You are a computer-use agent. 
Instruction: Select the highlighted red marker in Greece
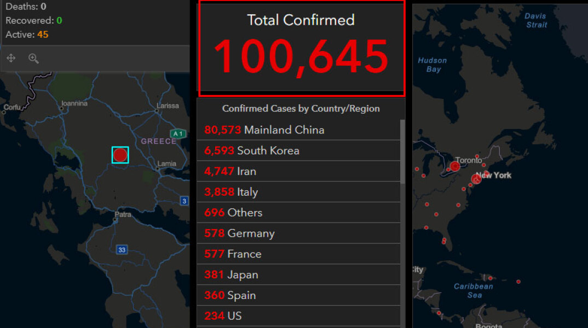pyautogui.click(x=120, y=155)
